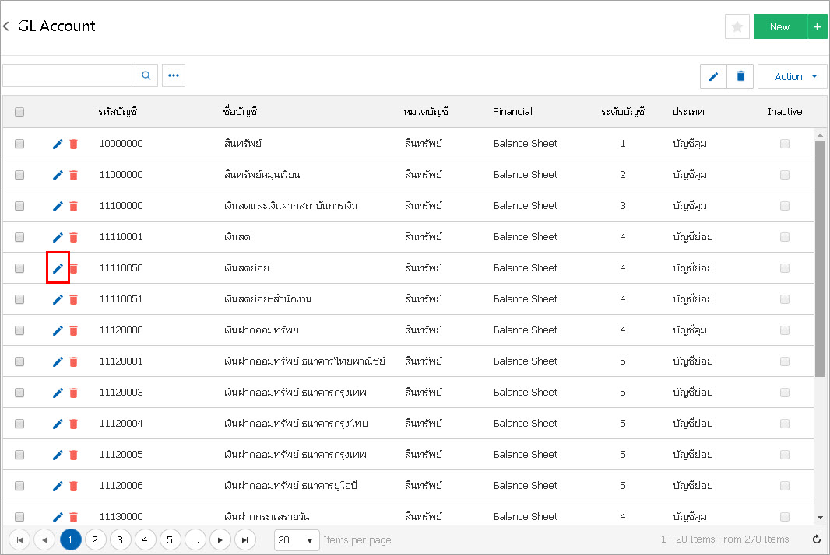Delete account 11120001 with trash icon
The height and width of the screenshot is (555, 830).
[73, 361]
